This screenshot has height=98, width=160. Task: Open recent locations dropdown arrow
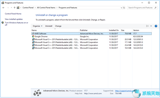(x=11, y=8)
